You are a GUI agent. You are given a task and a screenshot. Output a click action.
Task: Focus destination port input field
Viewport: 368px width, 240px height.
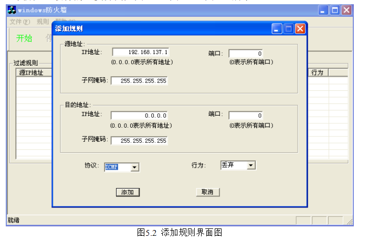pos(246,116)
